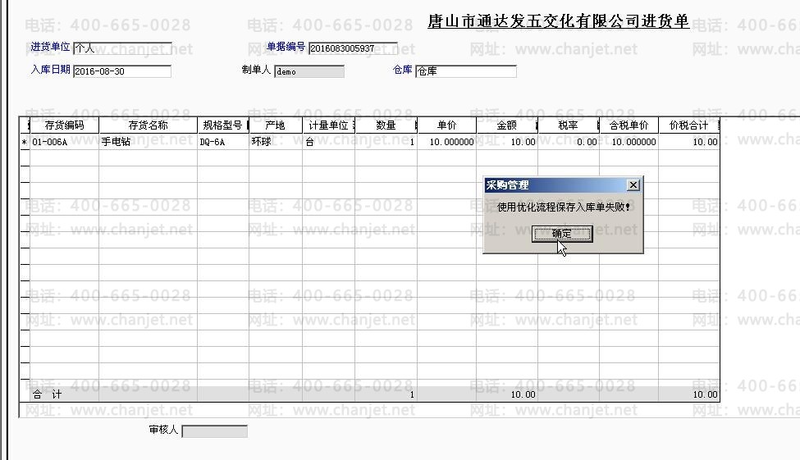Click the 计量单位 column header

point(328,125)
